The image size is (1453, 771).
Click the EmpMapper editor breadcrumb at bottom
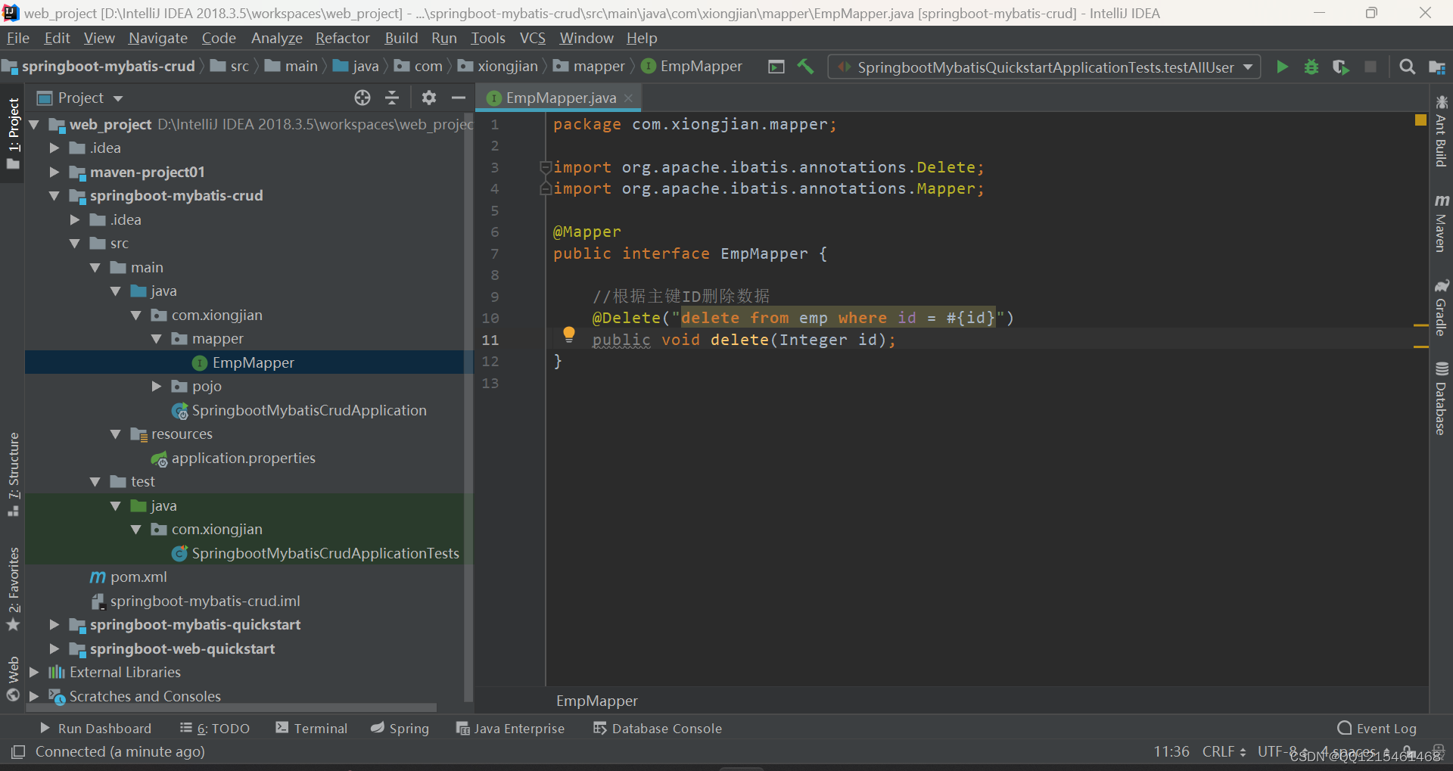[x=597, y=701]
